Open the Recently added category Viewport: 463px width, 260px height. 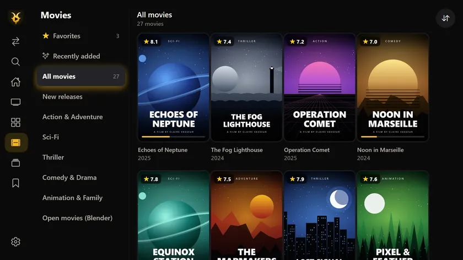[x=80, y=56]
